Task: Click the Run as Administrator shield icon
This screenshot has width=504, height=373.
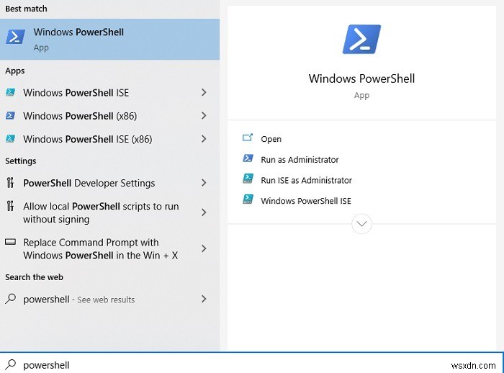Action: (x=248, y=159)
